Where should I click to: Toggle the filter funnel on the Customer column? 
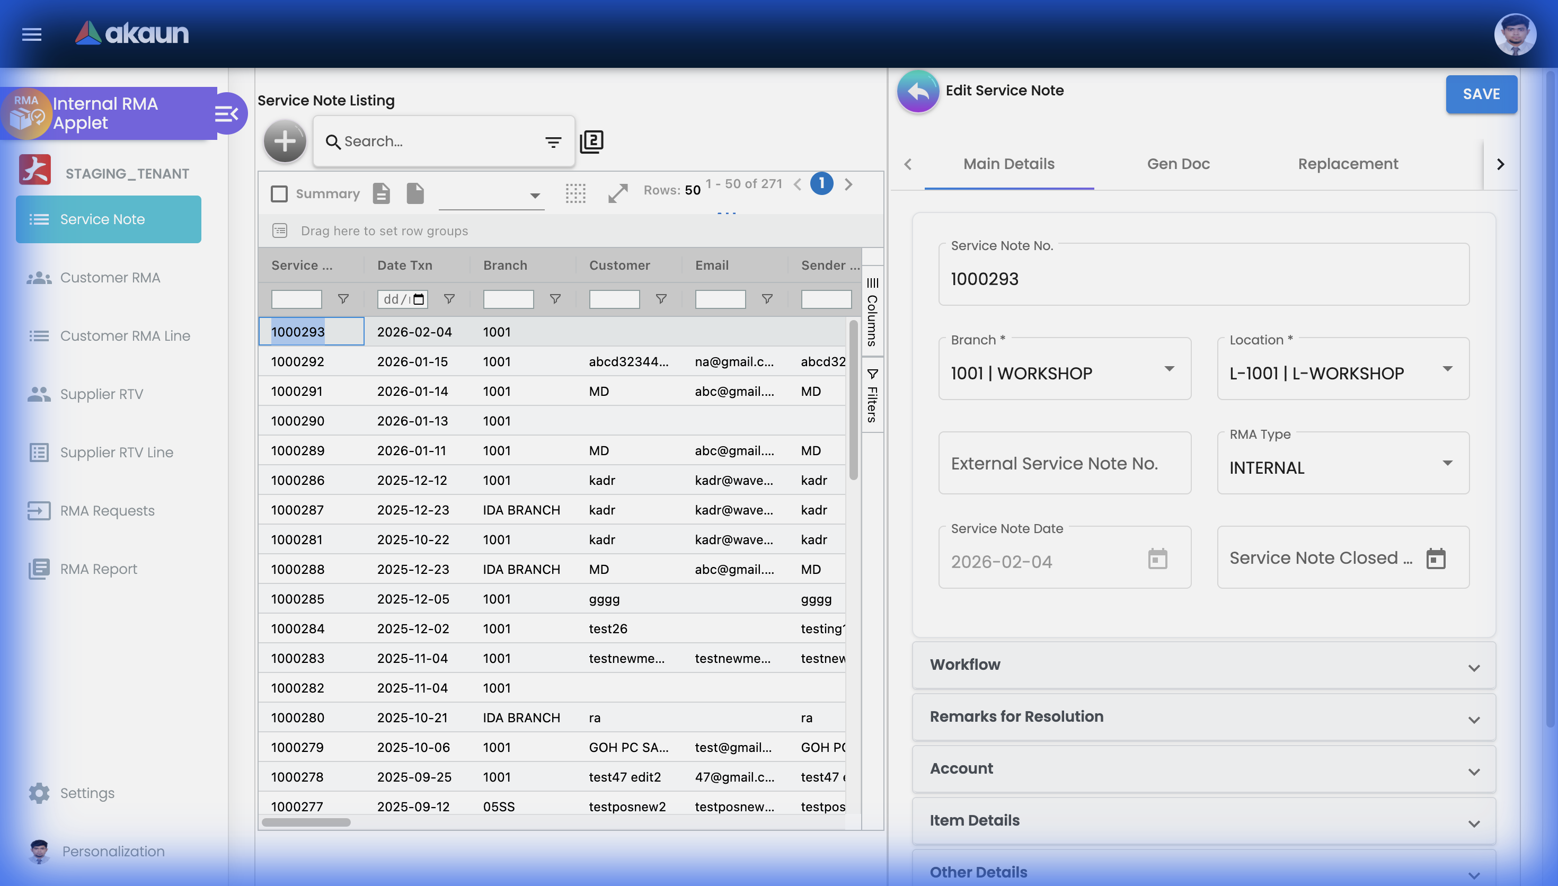click(661, 299)
